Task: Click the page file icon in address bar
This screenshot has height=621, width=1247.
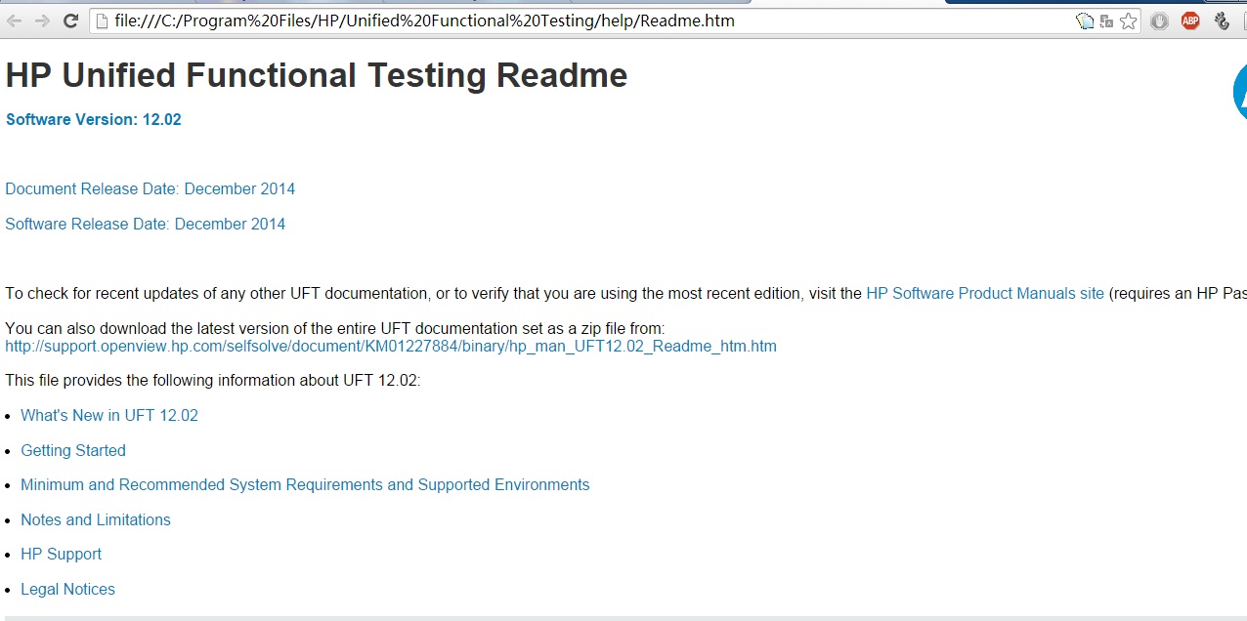Action: click(x=101, y=21)
